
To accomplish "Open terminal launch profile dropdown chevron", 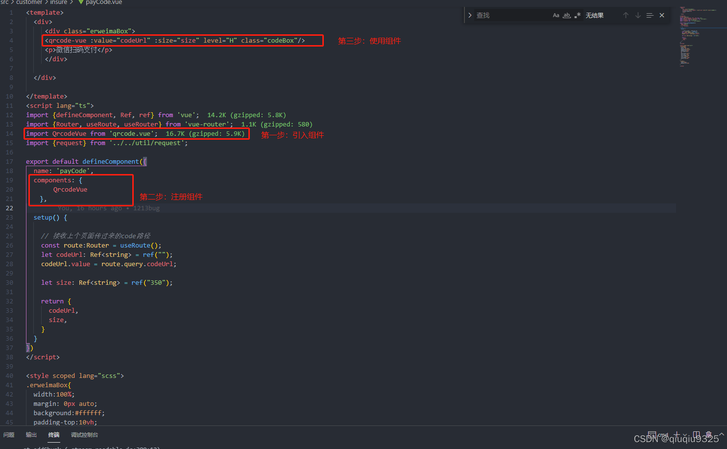I will coord(685,435).
